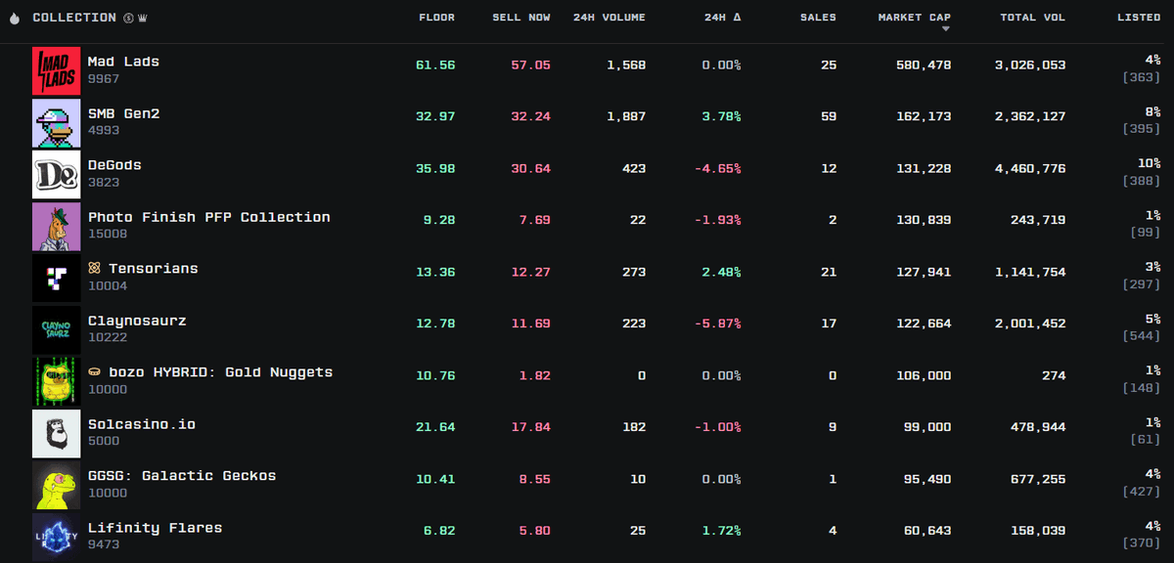Sort collections by the FLOOR column
This screenshot has width=1174, height=563.
pyautogui.click(x=436, y=17)
